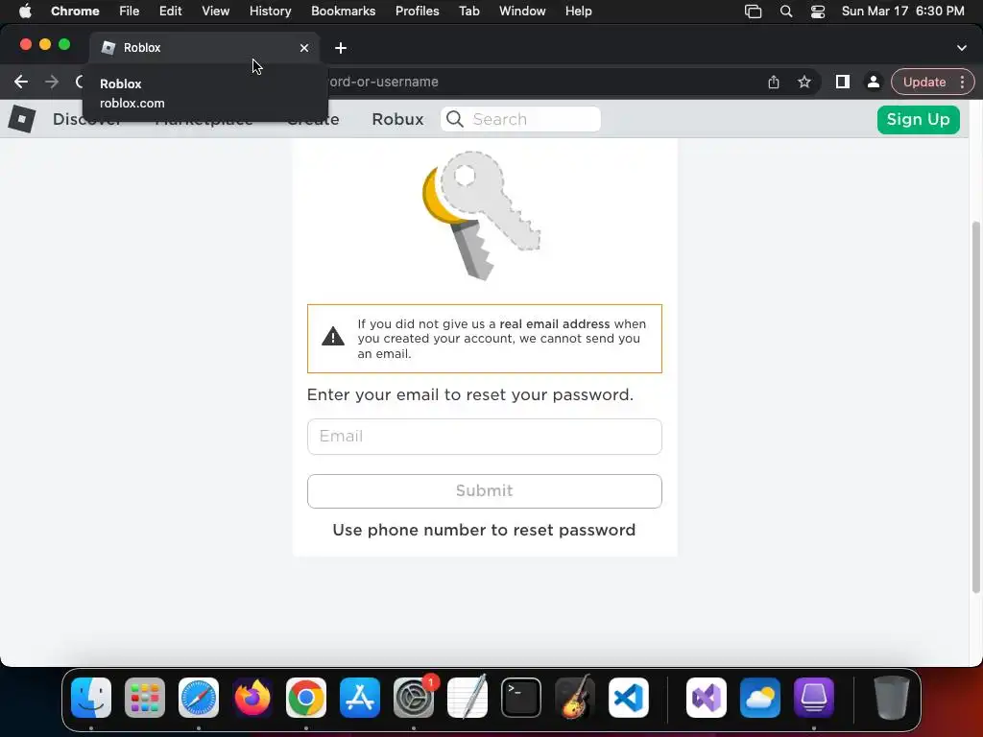Bookmark this page with the star icon
The width and height of the screenshot is (983, 737).
(804, 82)
